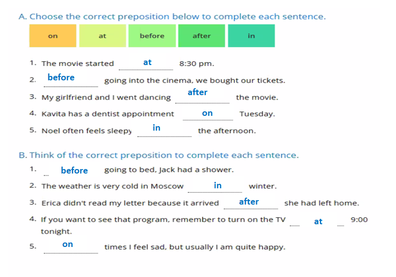396x277 pixels.
Task: Click the blank before "8:30 pm"
Action: (x=147, y=63)
